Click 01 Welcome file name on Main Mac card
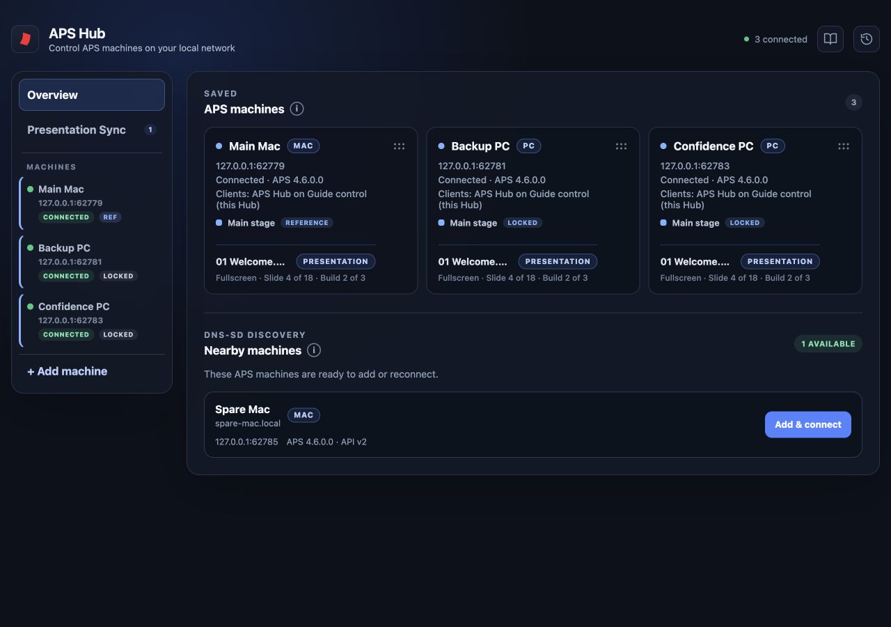891x627 pixels. (251, 262)
